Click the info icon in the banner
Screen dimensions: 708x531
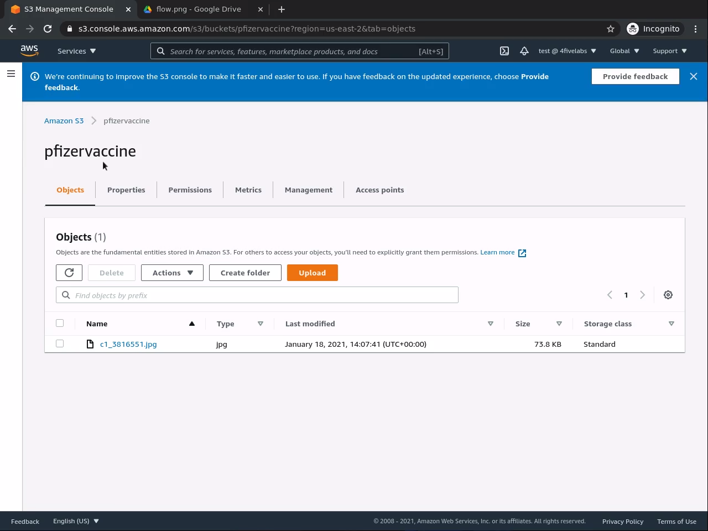(x=35, y=76)
